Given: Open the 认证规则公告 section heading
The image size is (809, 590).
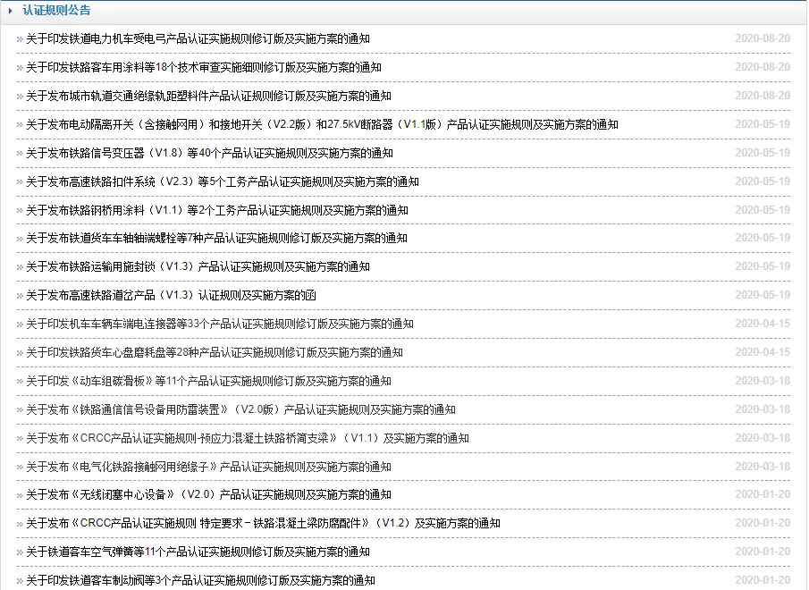Looking at the screenshot, I should [x=56, y=11].
